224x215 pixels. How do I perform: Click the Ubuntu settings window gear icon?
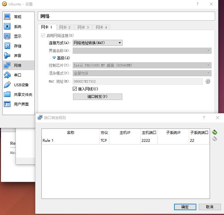click(4, 4)
